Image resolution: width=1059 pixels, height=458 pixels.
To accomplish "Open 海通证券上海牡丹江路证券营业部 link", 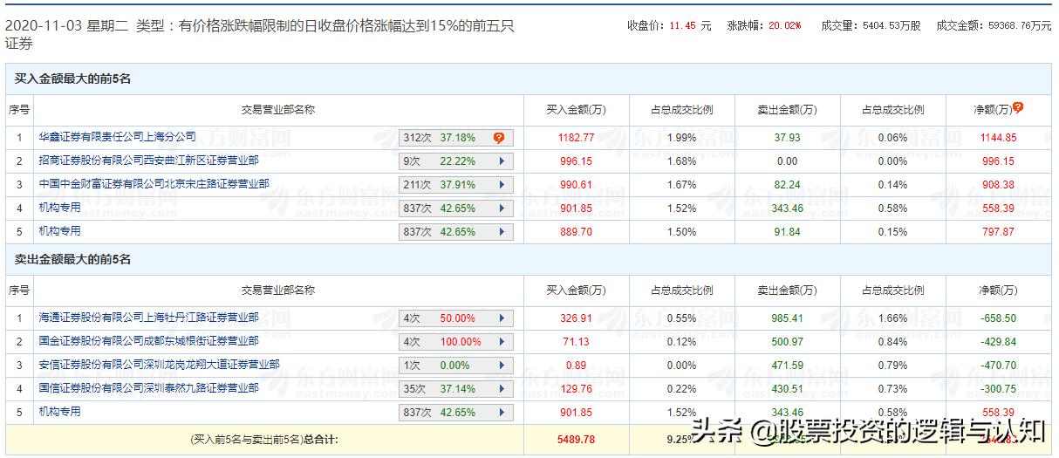I will (x=148, y=318).
